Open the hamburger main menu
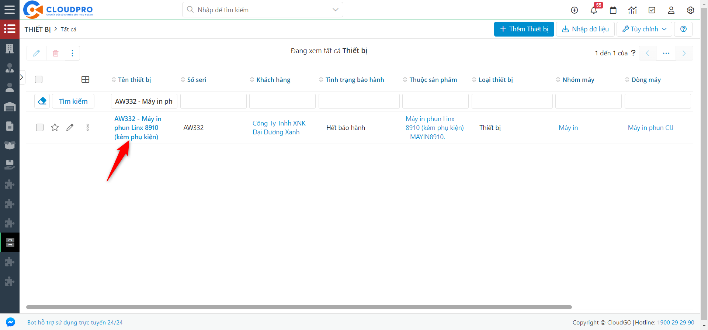Viewport: 708px width, 330px height. [x=10, y=10]
